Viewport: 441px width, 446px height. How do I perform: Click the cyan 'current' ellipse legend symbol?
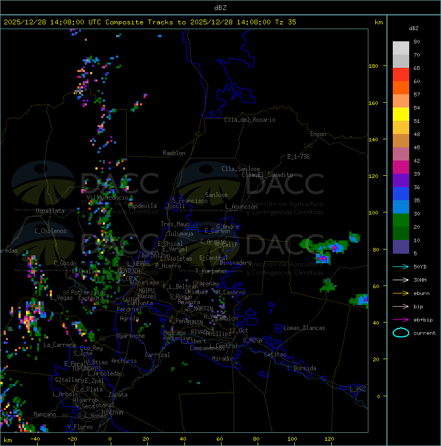point(401,333)
